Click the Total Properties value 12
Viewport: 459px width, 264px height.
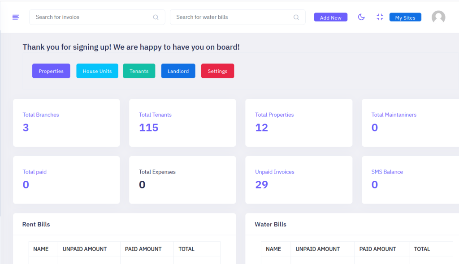261,128
